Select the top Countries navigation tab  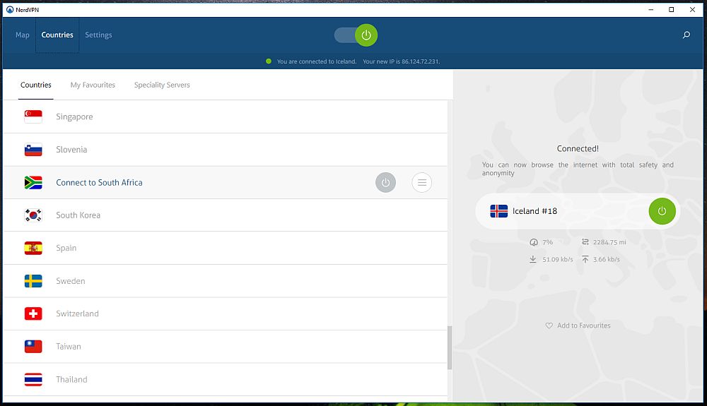point(57,35)
